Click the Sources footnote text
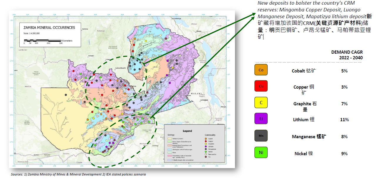This screenshot has width=378, height=179. pos(78,174)
